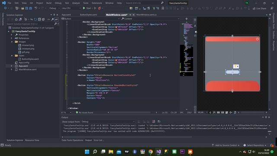Pin the MainWindow.xaml tab
Viewport: 277px width, 156px height.
(130, 15)
